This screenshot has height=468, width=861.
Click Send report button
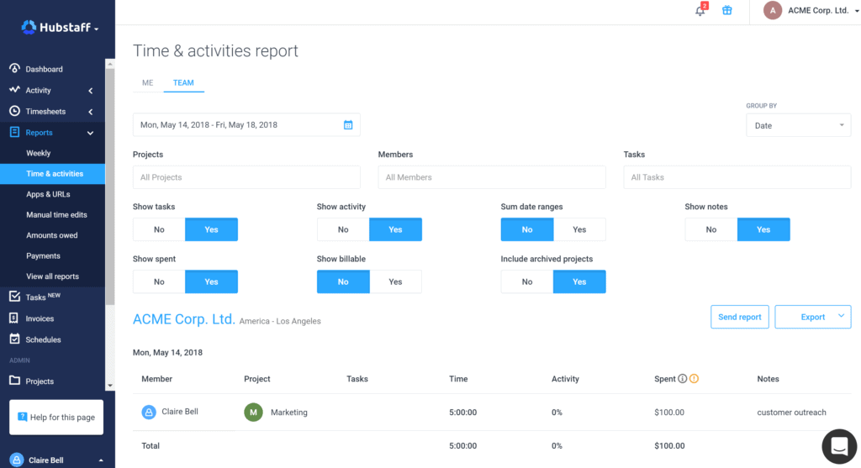point(740,317)
